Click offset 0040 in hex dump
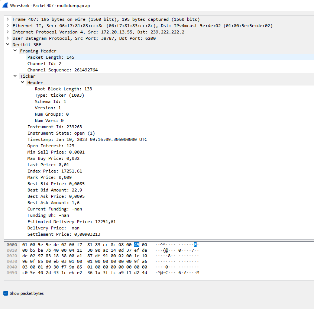Screen dimensions: 314x309 [12, 267]
